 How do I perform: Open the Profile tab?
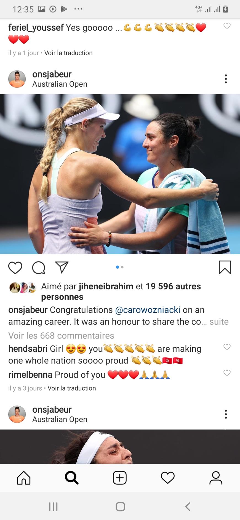pos(216,478)
